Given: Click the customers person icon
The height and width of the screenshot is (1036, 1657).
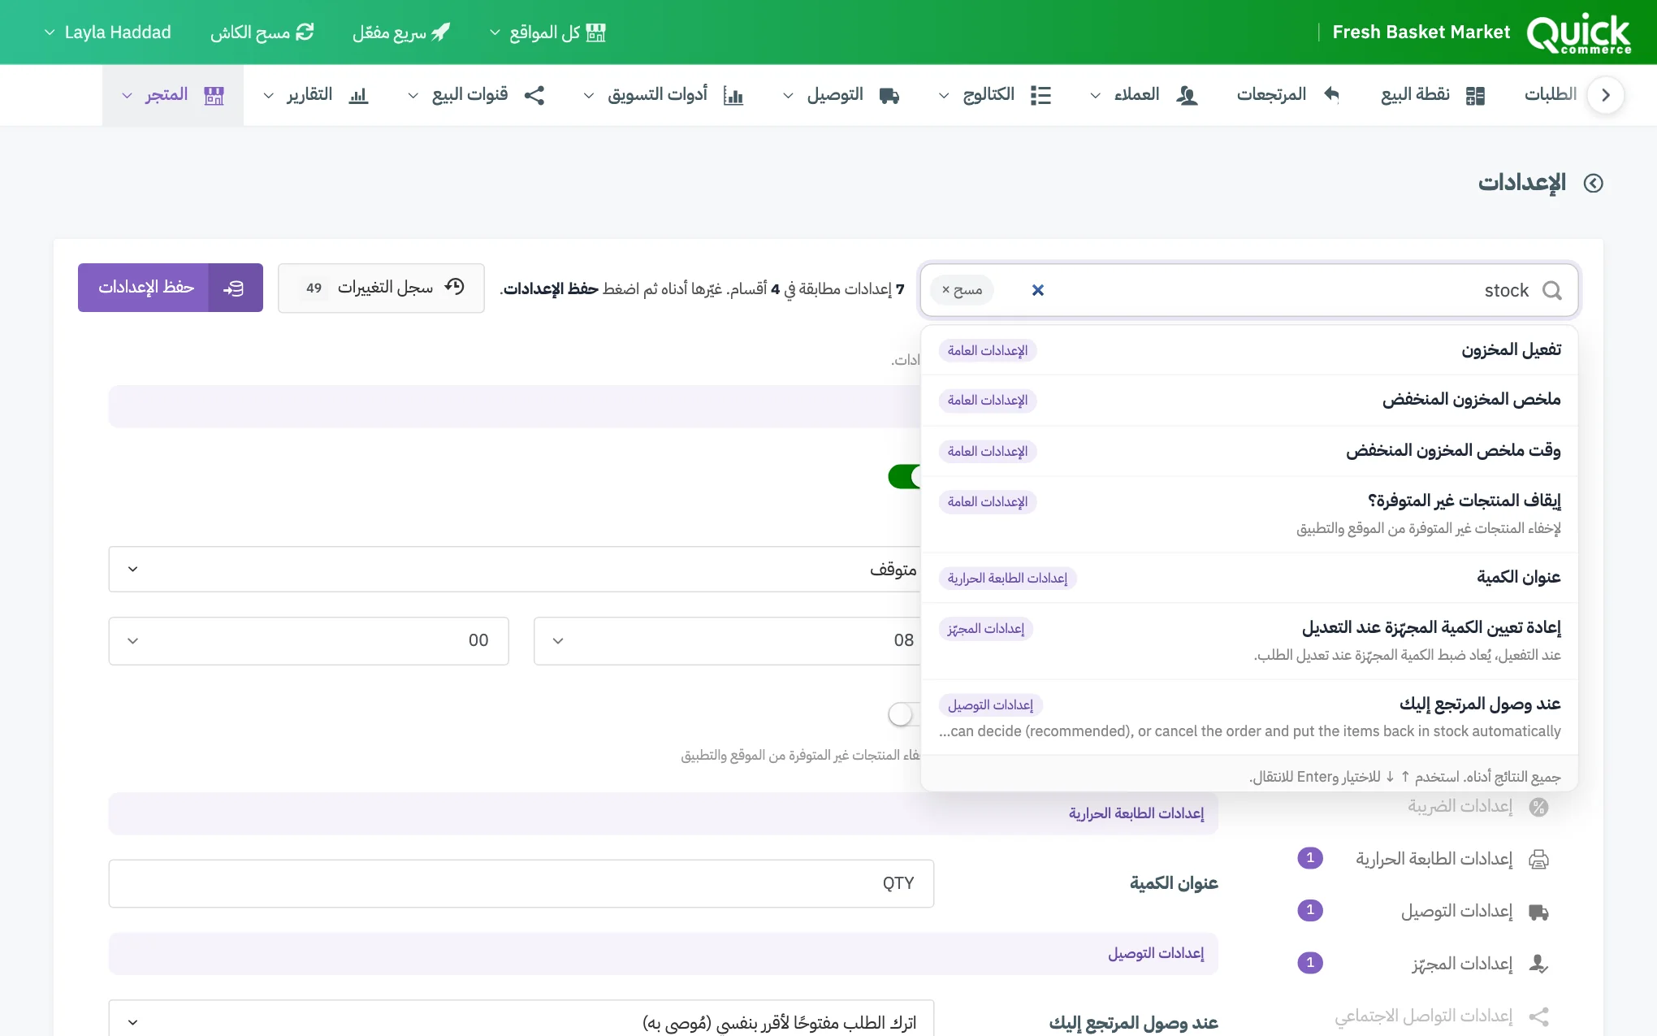Looking at the screenshot, I should (1188, 95).
